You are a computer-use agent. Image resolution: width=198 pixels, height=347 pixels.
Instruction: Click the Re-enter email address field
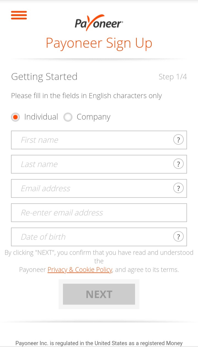pos(99,213)
